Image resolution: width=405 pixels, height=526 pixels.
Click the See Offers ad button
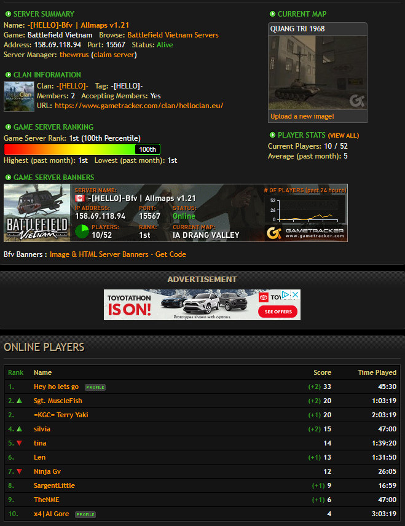[x=278, y=312]
